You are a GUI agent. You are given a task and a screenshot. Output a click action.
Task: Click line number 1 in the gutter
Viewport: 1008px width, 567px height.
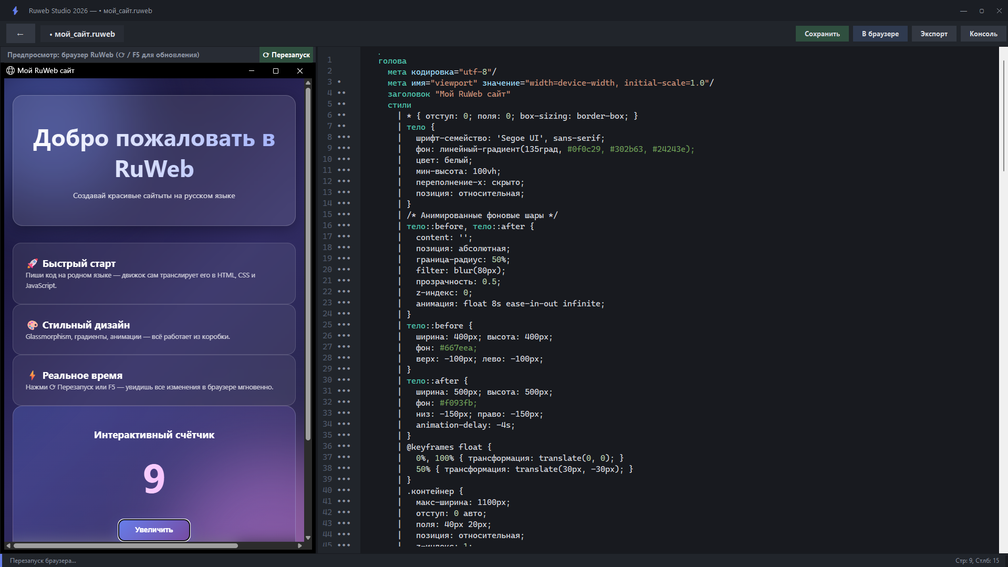[329, 60]
